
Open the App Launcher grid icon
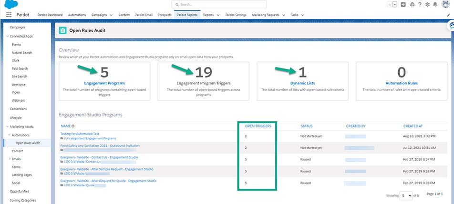[9, 15]
